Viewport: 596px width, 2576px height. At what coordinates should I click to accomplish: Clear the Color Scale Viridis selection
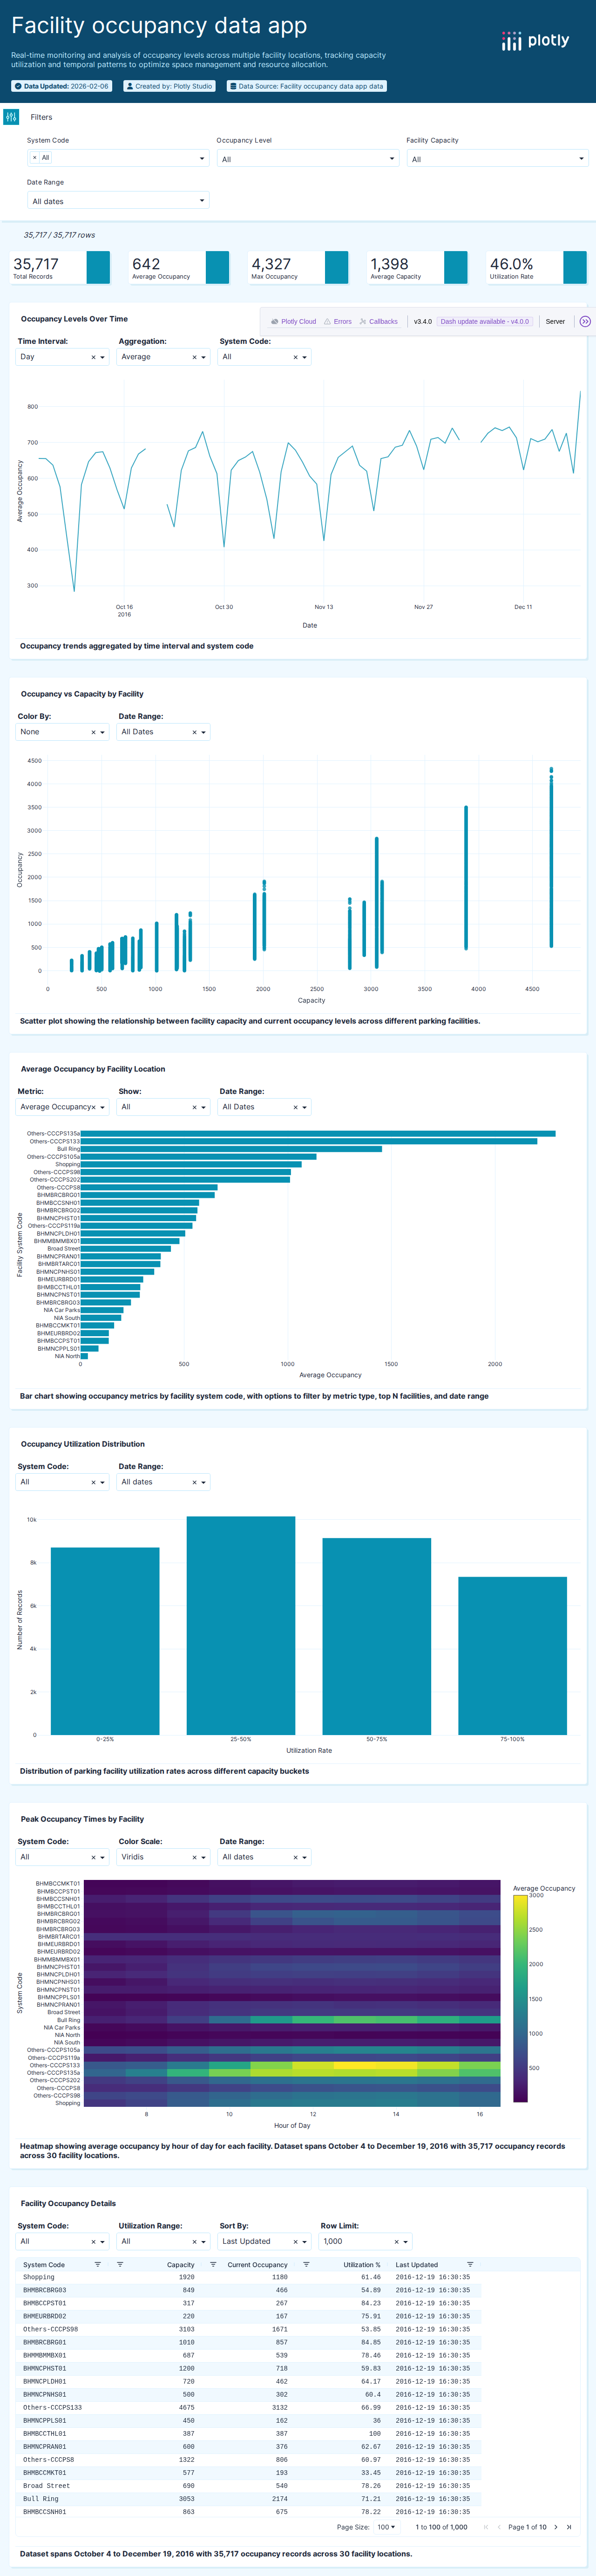pos(194,1857)
